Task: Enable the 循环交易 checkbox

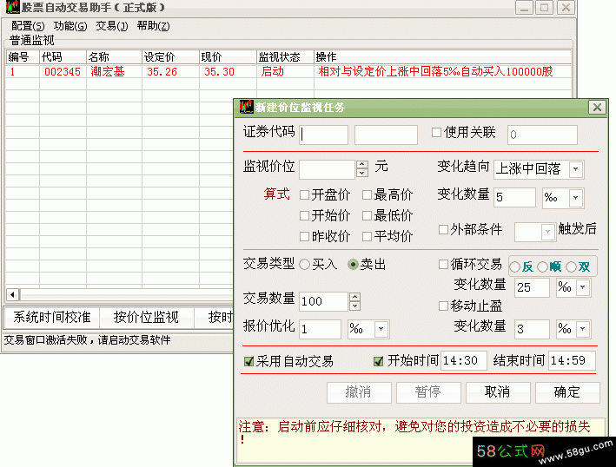Action: 443,264
